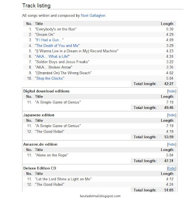Click "Alone on the Rope" track title

coord(51,155)
